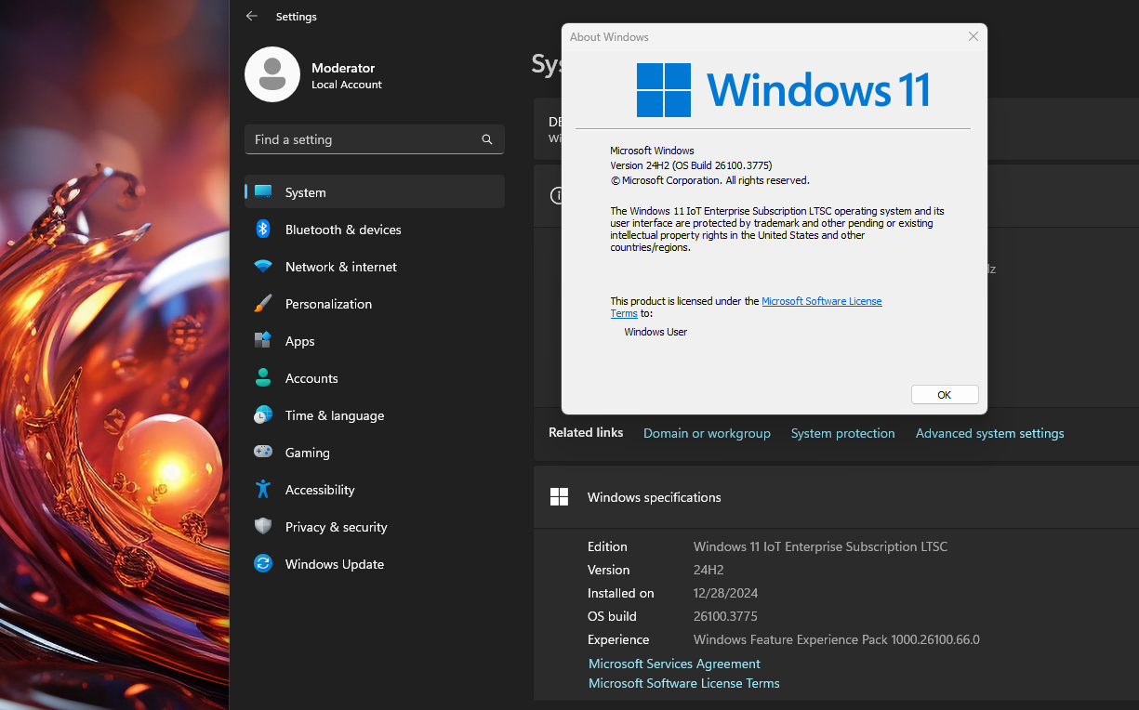The image size is (1139, 710).
Task: Click the Windows Update sync icon
Action: click(263, 564)
